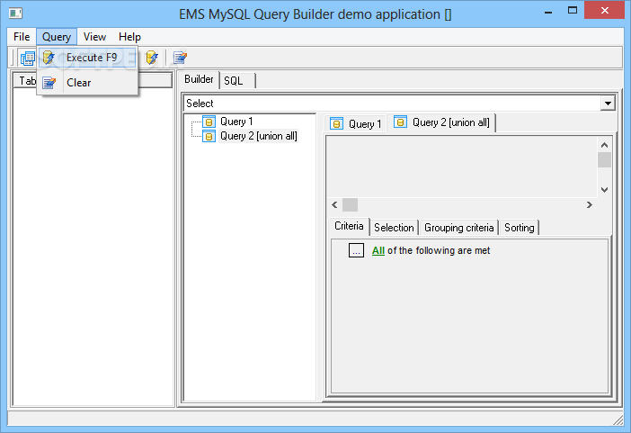Select the Selection tab
The height and width of the screenshot is (433, 631).
coord(394,228)
